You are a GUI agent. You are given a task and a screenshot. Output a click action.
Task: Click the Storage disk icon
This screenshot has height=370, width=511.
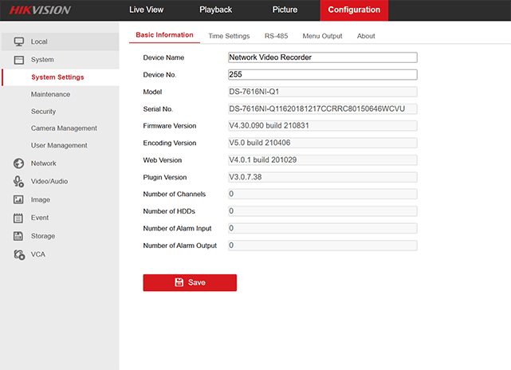18,236
